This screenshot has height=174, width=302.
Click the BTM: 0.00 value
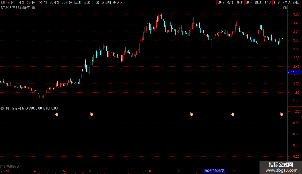click(x=51, y=108)
